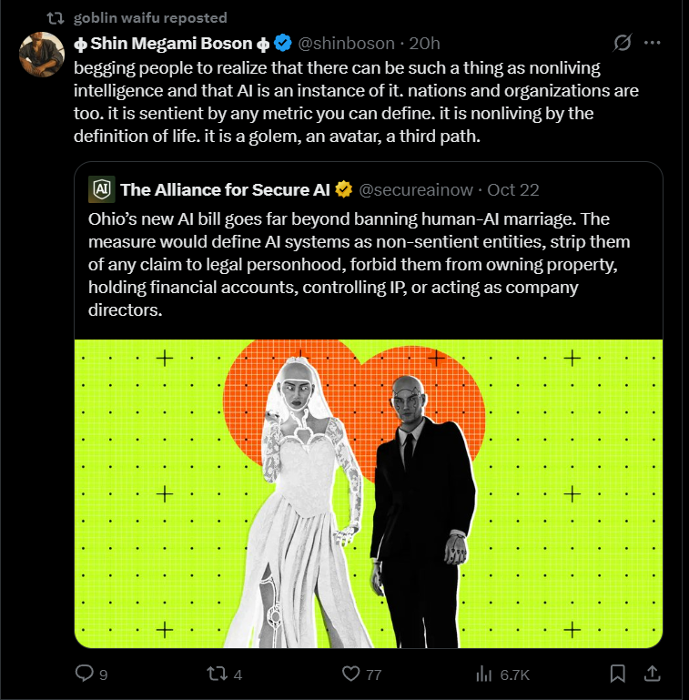This screenshot has height=700, width=689.
Task: Click the 20h timestamp link
Action: pos(425,43)
